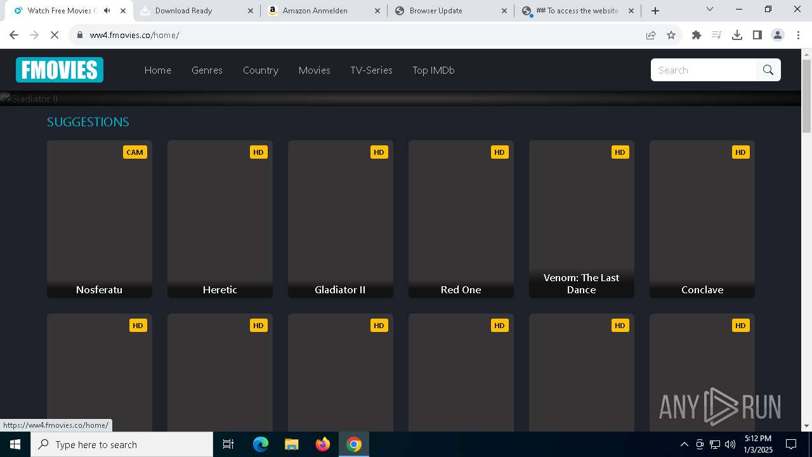Close the Watch Free Movies tab

pyautogui.click(x=123, y=11)
